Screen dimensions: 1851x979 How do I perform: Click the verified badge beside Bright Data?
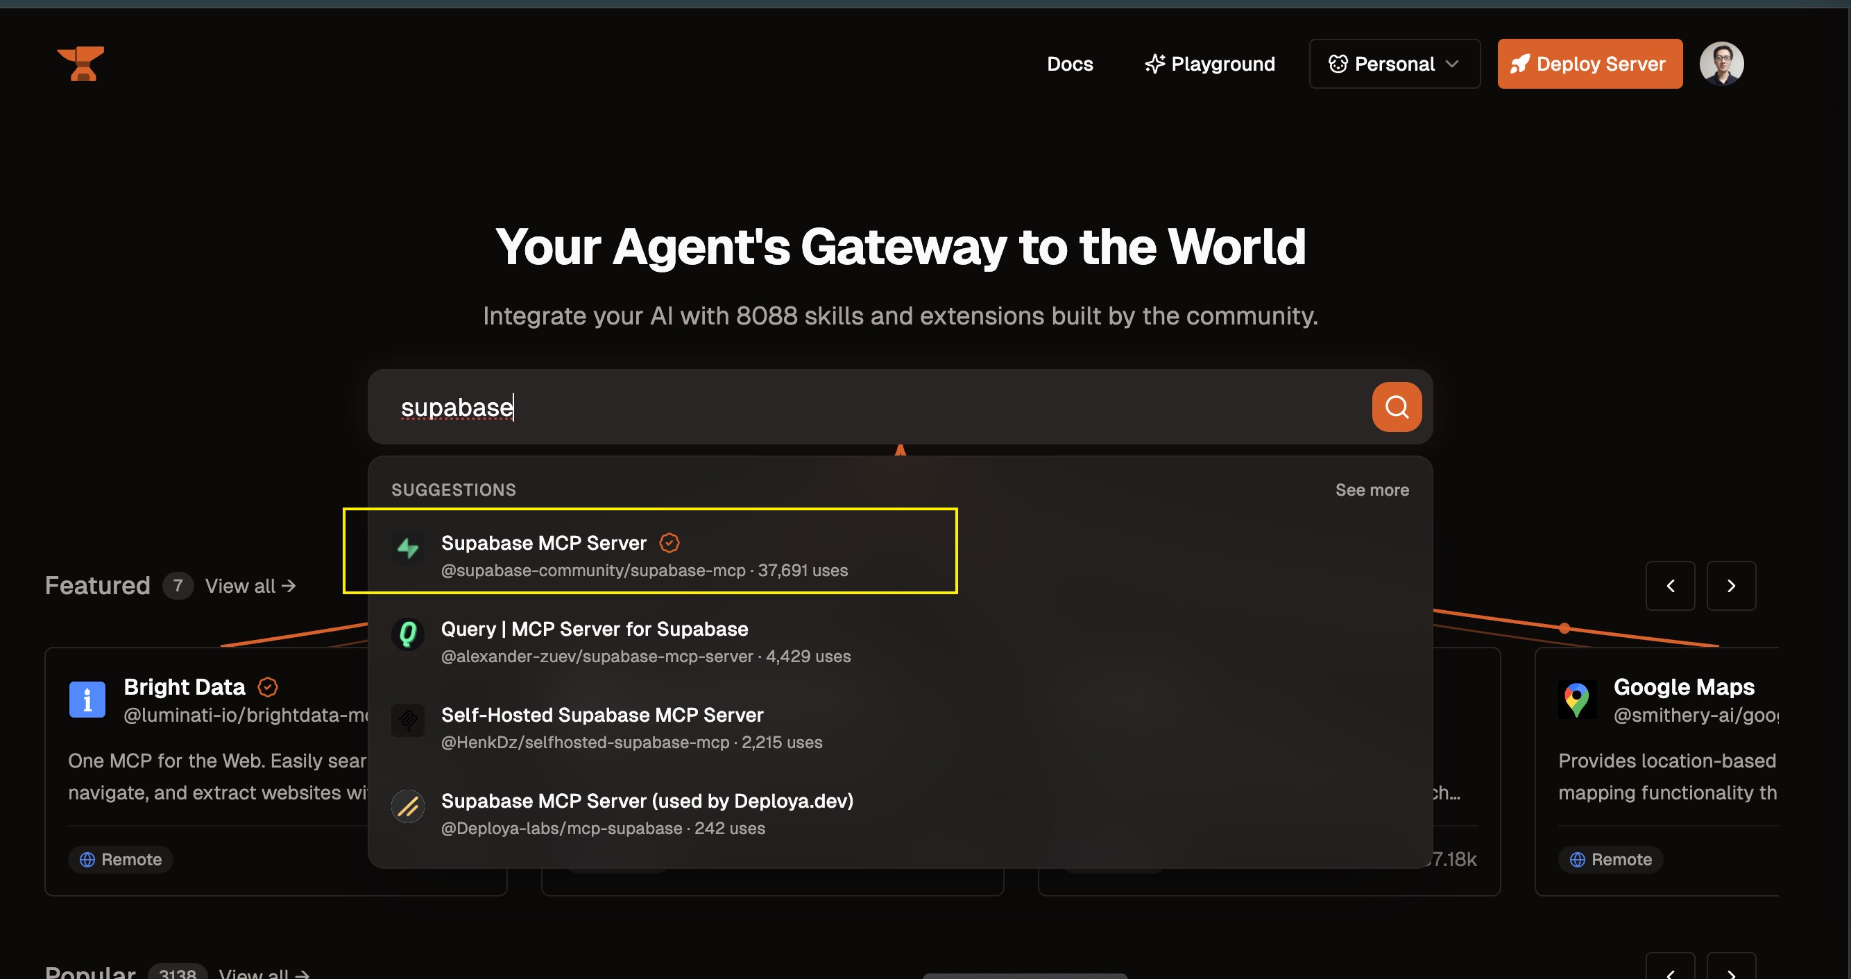coord(267,686)
